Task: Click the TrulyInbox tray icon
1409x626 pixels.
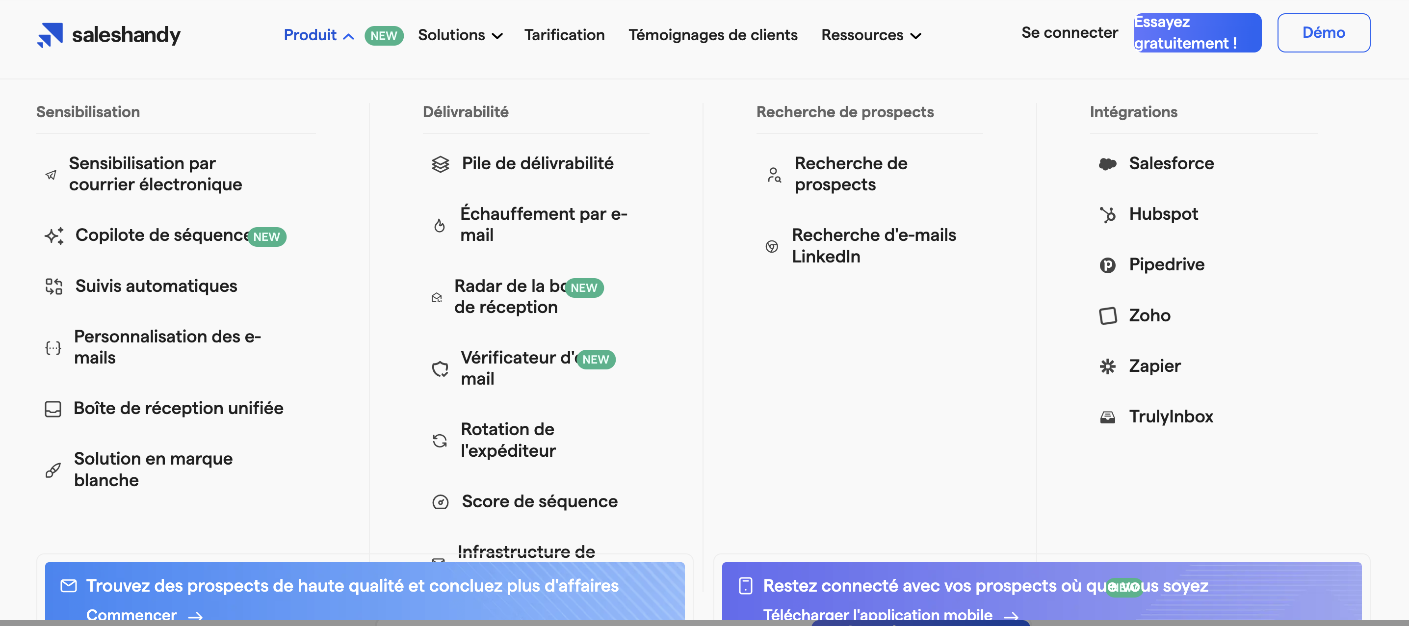Action: [1107, 417]
